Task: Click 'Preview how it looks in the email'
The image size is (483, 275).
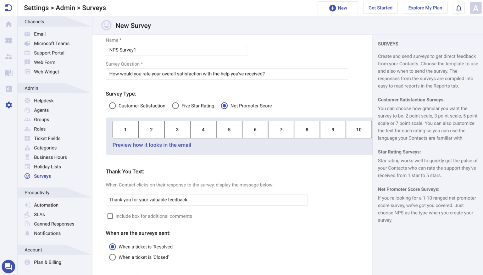Action: click(152, 145)
